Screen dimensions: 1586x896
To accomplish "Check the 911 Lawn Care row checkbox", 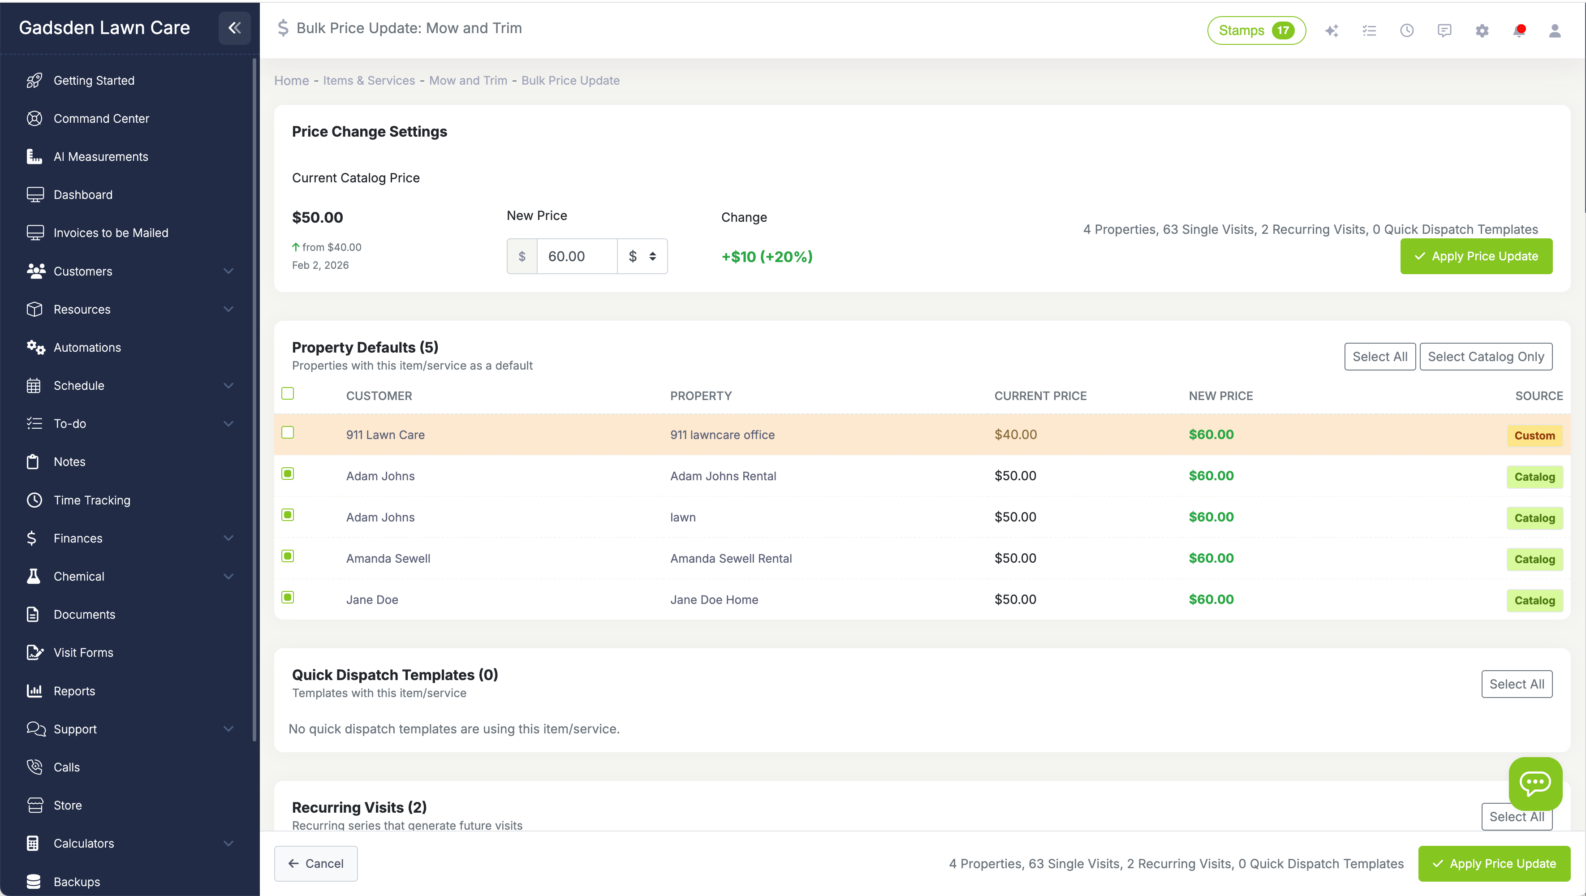I will (288, 432).
